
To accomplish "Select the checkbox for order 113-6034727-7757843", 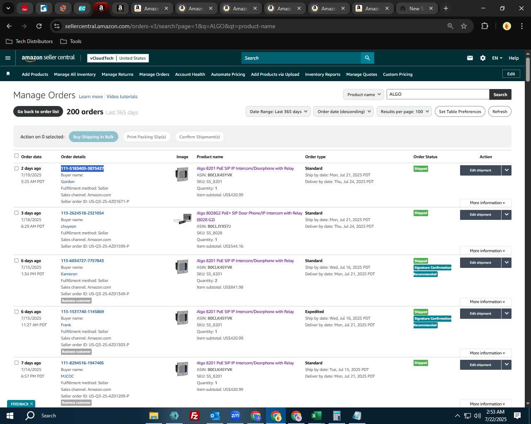I will pyautogui.click(x=17, y=260).
